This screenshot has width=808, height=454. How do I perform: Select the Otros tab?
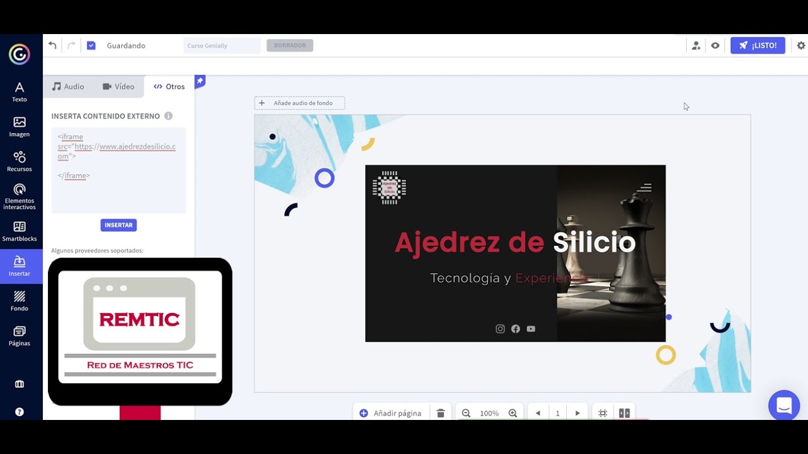[169, 86]
